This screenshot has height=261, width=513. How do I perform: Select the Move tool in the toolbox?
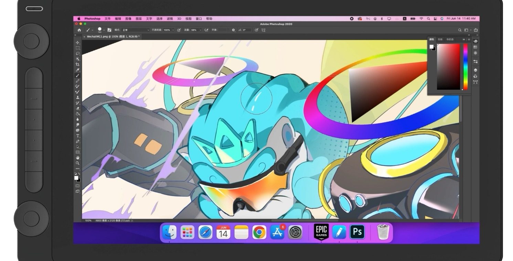(x=77, y=43)
